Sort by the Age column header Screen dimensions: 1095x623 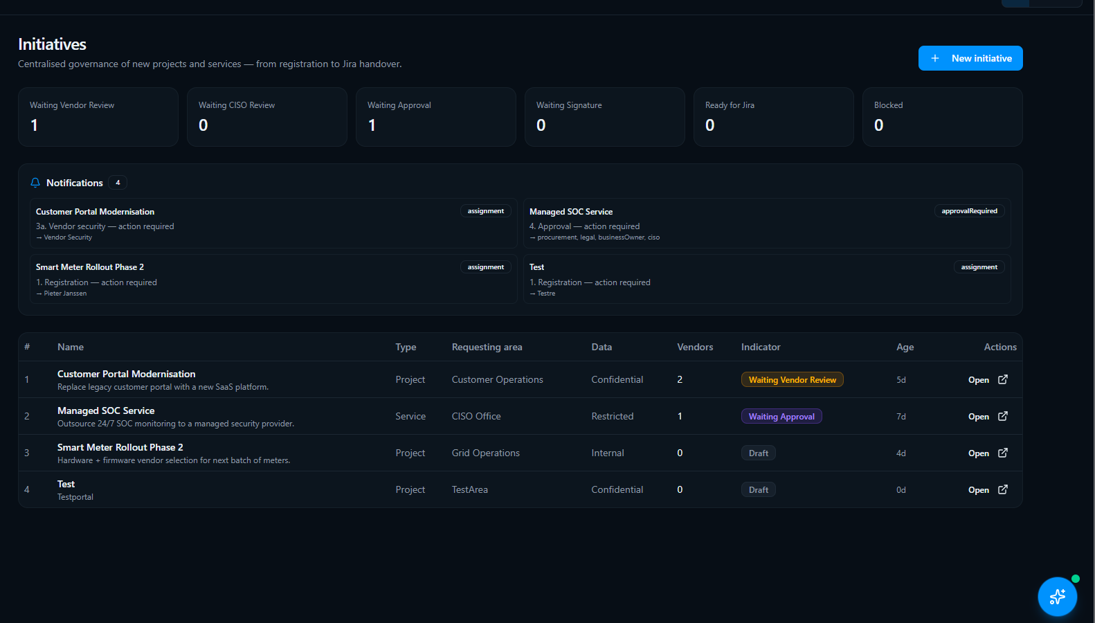[x=905, y=347]
